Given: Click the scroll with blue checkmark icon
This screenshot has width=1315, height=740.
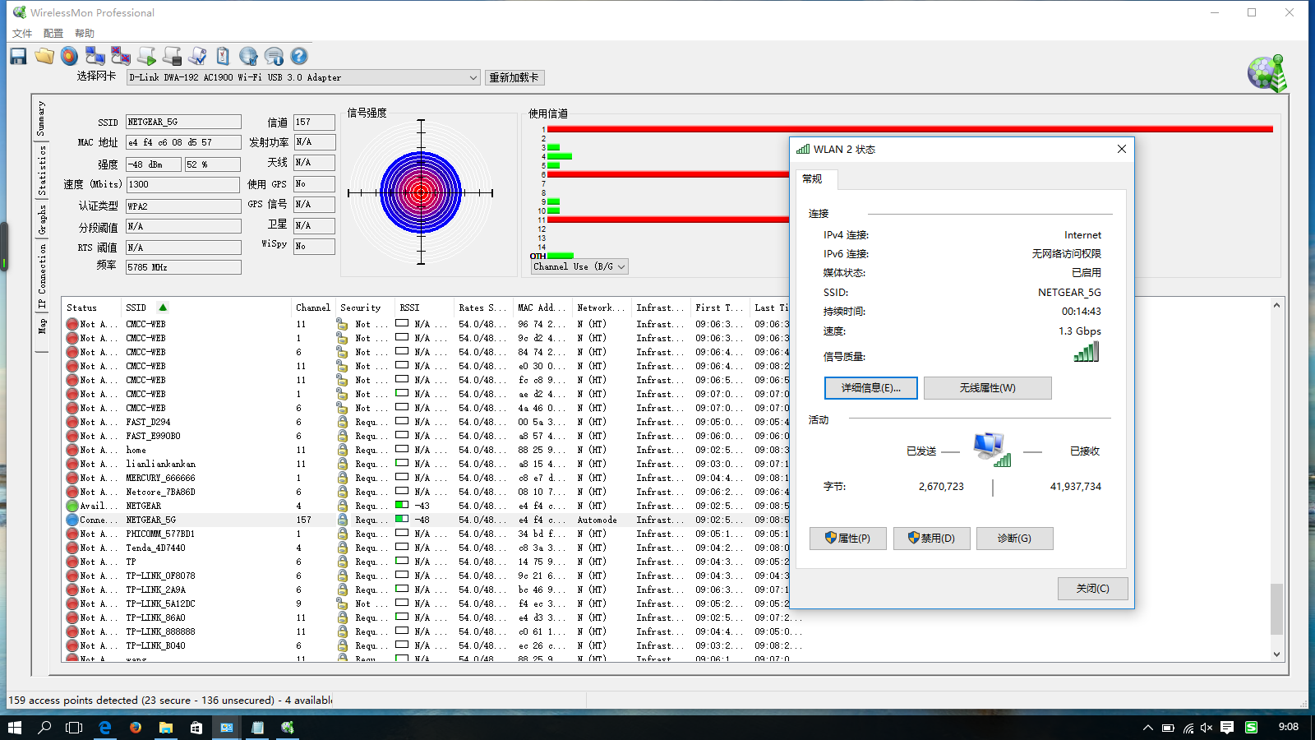Looking at the screenshot, I should [197, 56].
